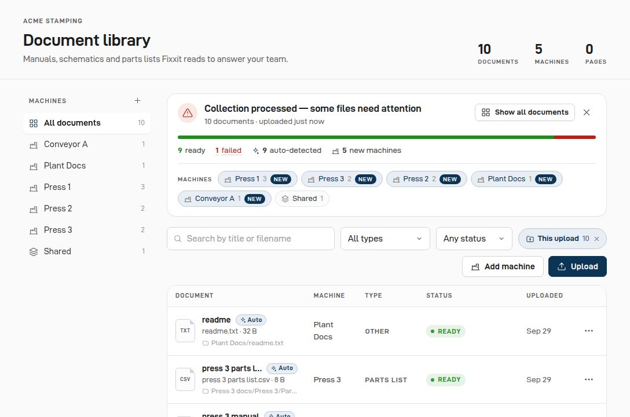Viewport: 630px width, 417px height.
Task: Dismiss the Collection processed banner
Action: [x=587, y=112]
